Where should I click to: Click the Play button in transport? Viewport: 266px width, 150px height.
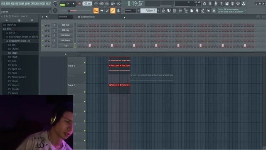tap(68, 4)
